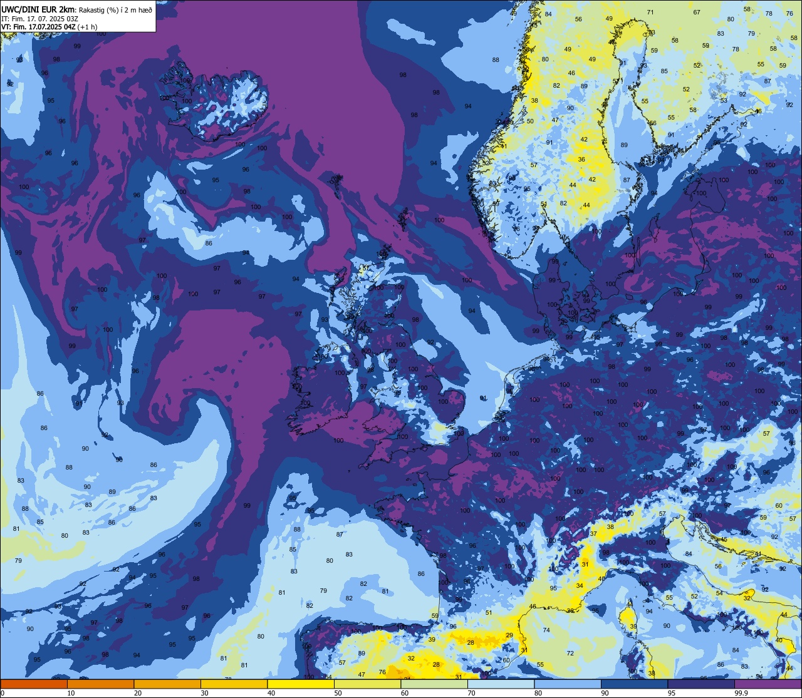Click the 10–20 orange legend swatch
Viewport: 802px width, 698px height.
tap(100, 684)
